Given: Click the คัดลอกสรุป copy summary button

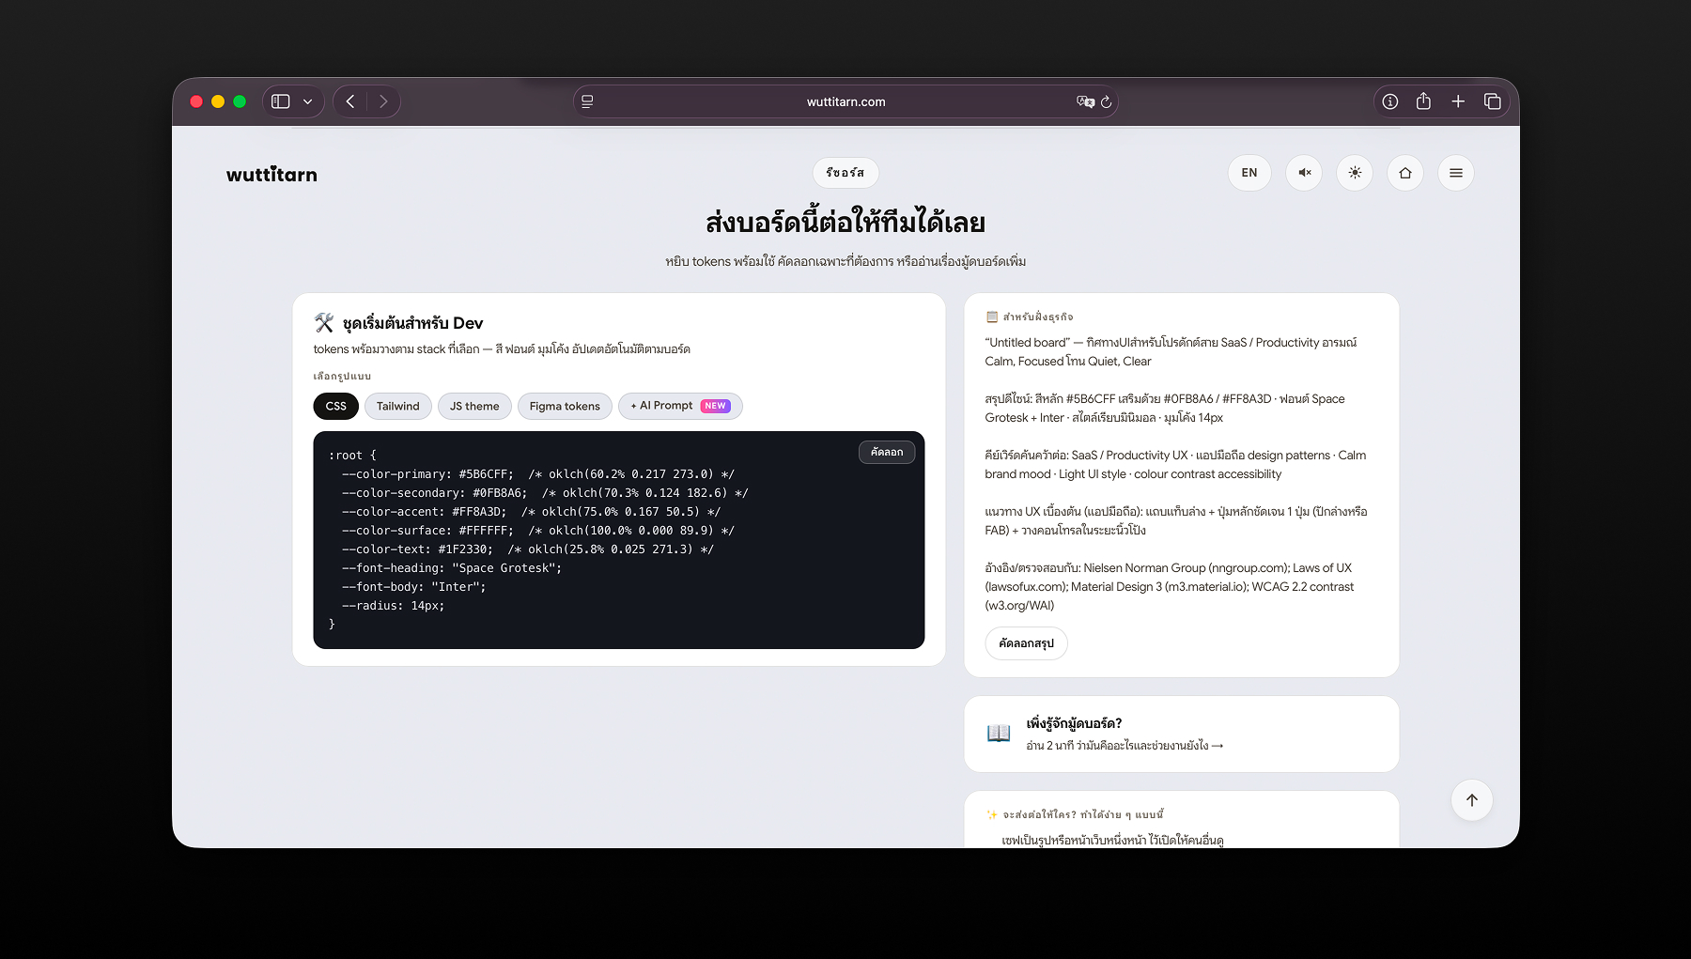Looking at the screenshot, I should click(1026, 643).
